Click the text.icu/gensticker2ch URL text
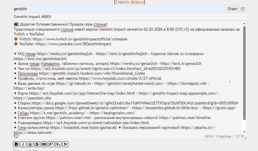Viewport: 258px width, 151px height. 40,59
